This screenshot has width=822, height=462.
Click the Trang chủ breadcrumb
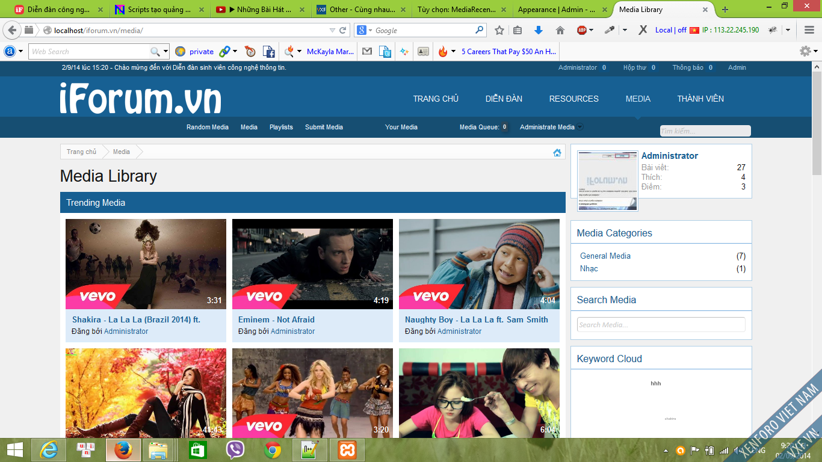tap(81, 152)
